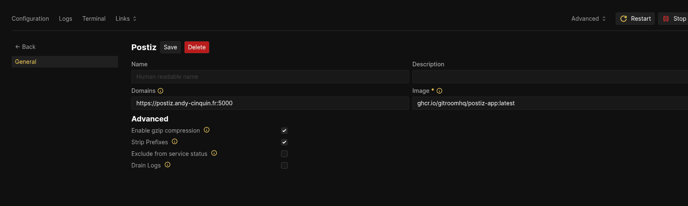Switch to the Logs tab
The height and width of the screenshot is (206, 688).
66,19
